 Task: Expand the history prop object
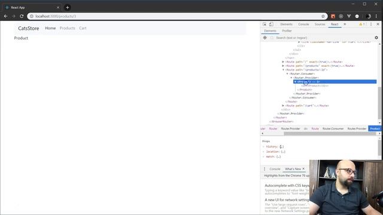(x=263, y=147)
